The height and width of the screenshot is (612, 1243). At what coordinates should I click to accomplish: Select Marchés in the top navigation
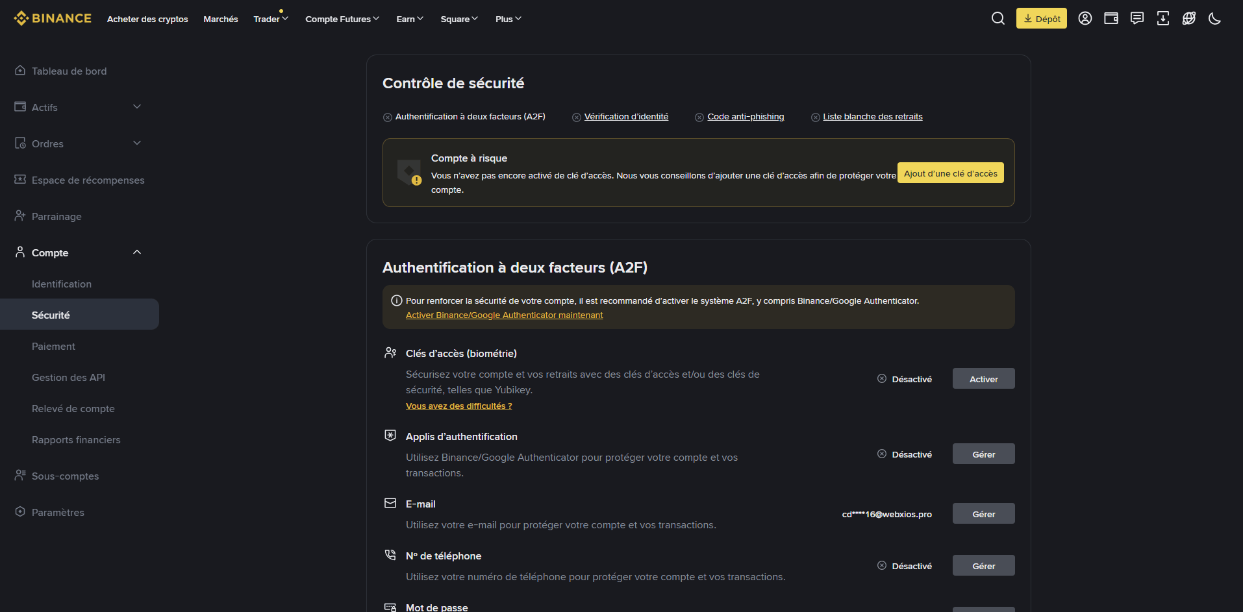(220, 19)
